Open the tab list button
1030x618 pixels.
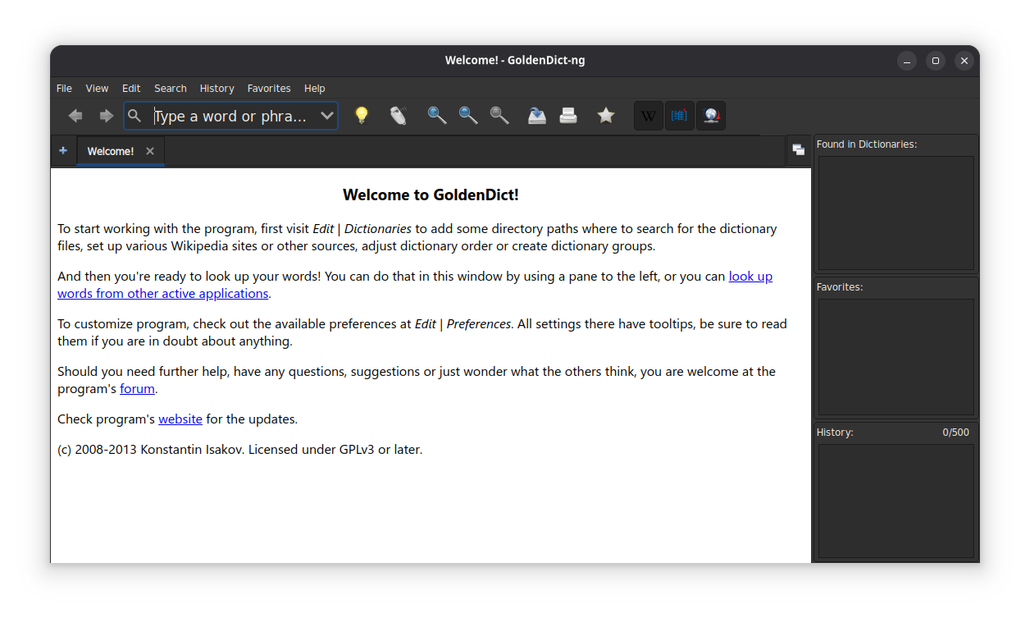coord(798,149)
